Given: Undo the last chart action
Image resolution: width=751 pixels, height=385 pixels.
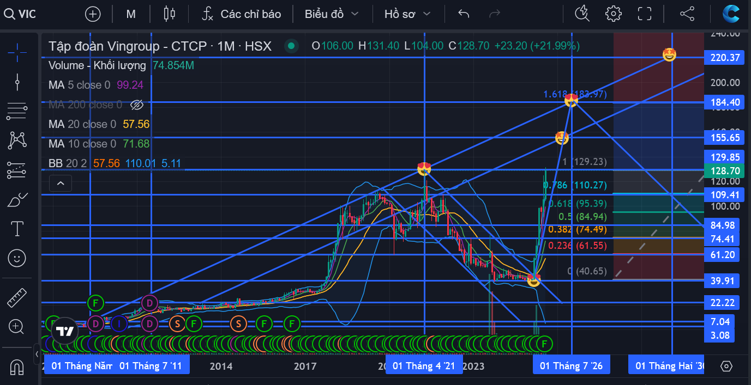Looking at the screenshot, I should 464,14.
